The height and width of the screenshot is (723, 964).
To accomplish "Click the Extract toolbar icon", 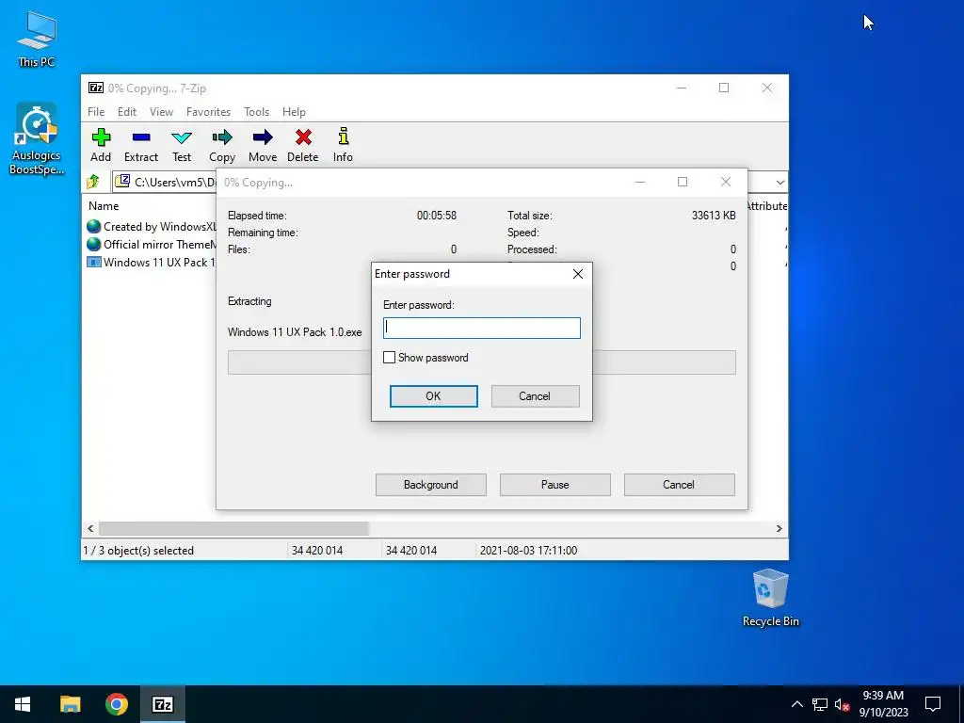I will point(141,146).
